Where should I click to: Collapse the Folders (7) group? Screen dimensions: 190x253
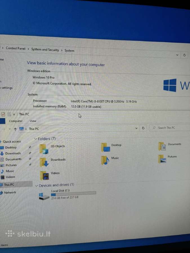tap(36, 139)
